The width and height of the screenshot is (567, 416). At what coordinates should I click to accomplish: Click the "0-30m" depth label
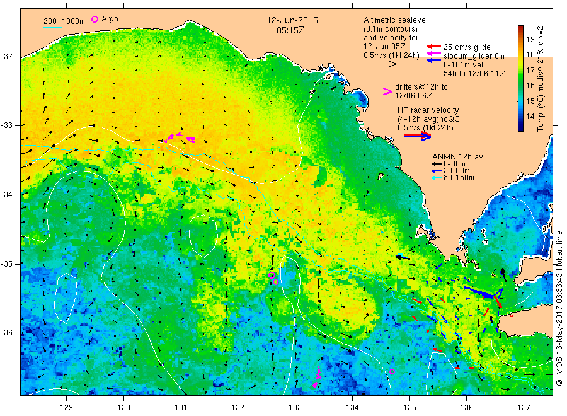pyautogui.click(x=454, y=164)
